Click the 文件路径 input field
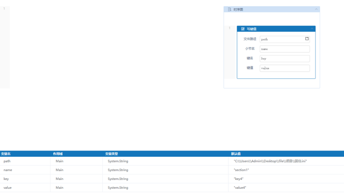 coord(282,39)
